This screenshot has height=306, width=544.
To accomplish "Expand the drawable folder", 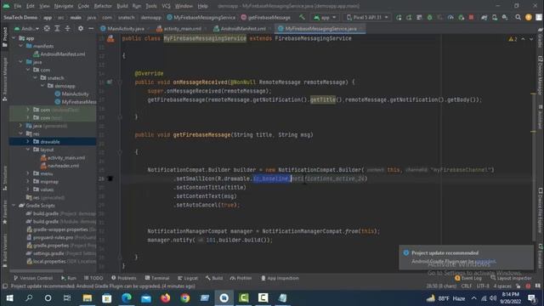I will [x=28, y=142].
